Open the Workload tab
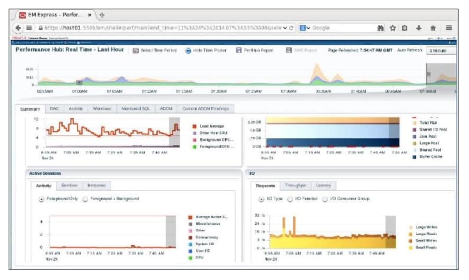This screenshot has height=280, width=469. (x=103, y=109)
